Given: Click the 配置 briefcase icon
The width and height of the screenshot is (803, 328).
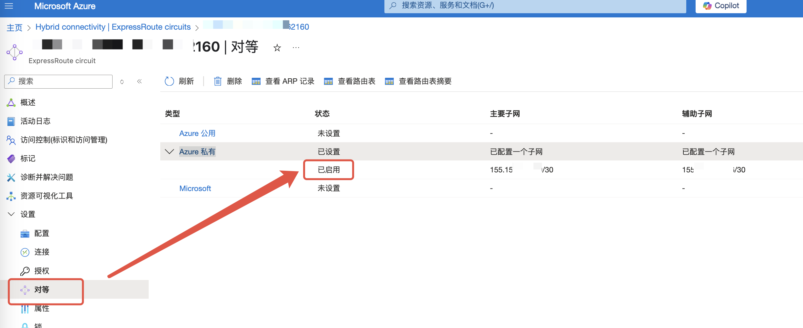Looking at the screenshot, I should click(x=25, y=234).
